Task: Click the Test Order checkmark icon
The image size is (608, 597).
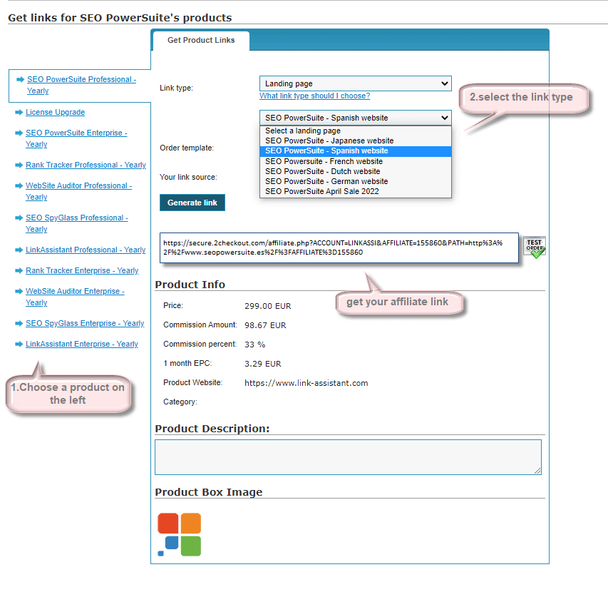Action: (x=535, y=247)
